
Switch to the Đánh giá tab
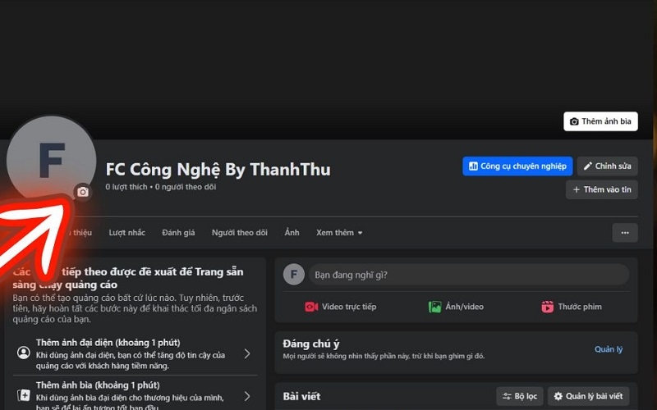(178, 233)
